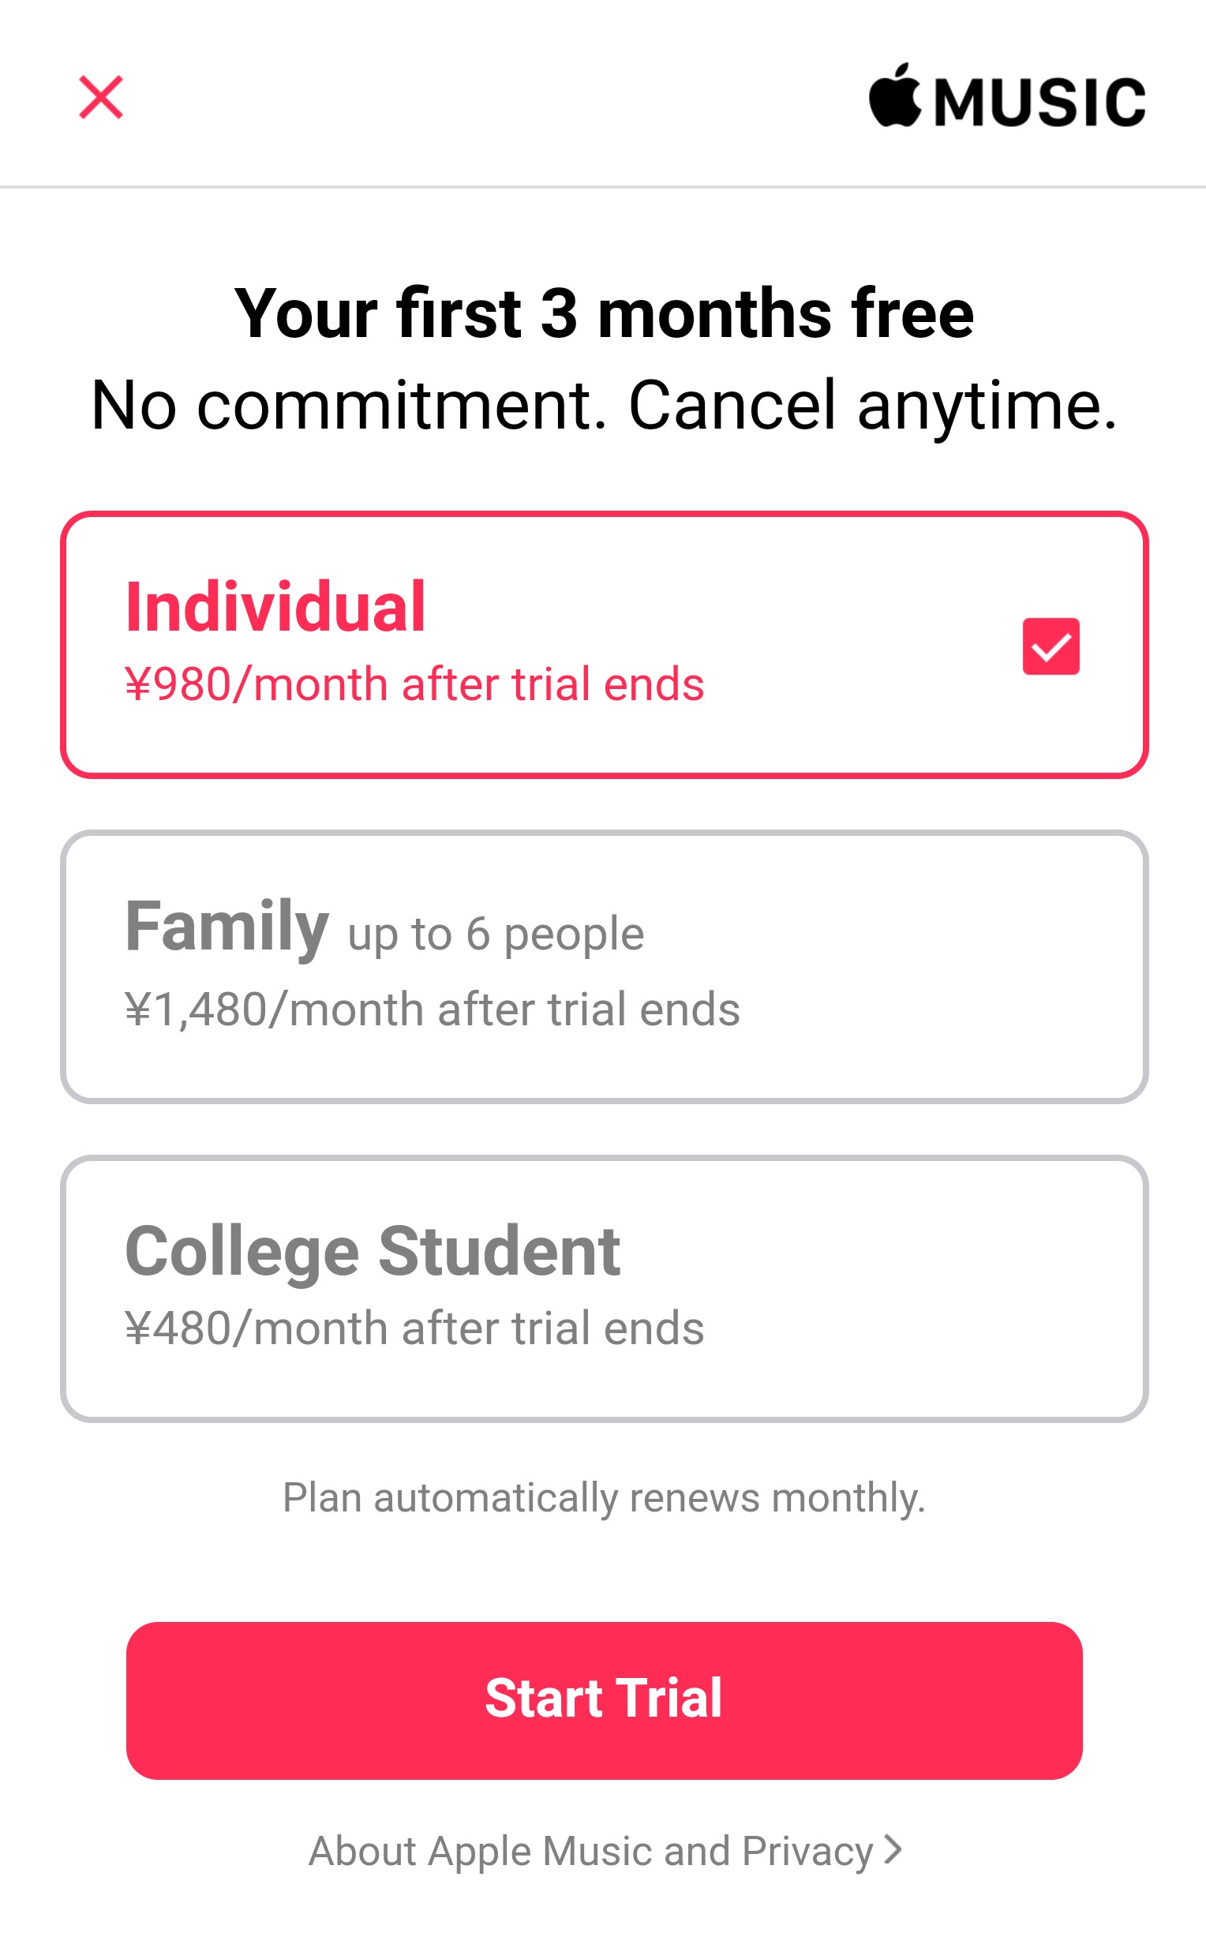Expand the privacy link chevron arrow
Viewport: 1206px width, 1944px height.
893,1849
